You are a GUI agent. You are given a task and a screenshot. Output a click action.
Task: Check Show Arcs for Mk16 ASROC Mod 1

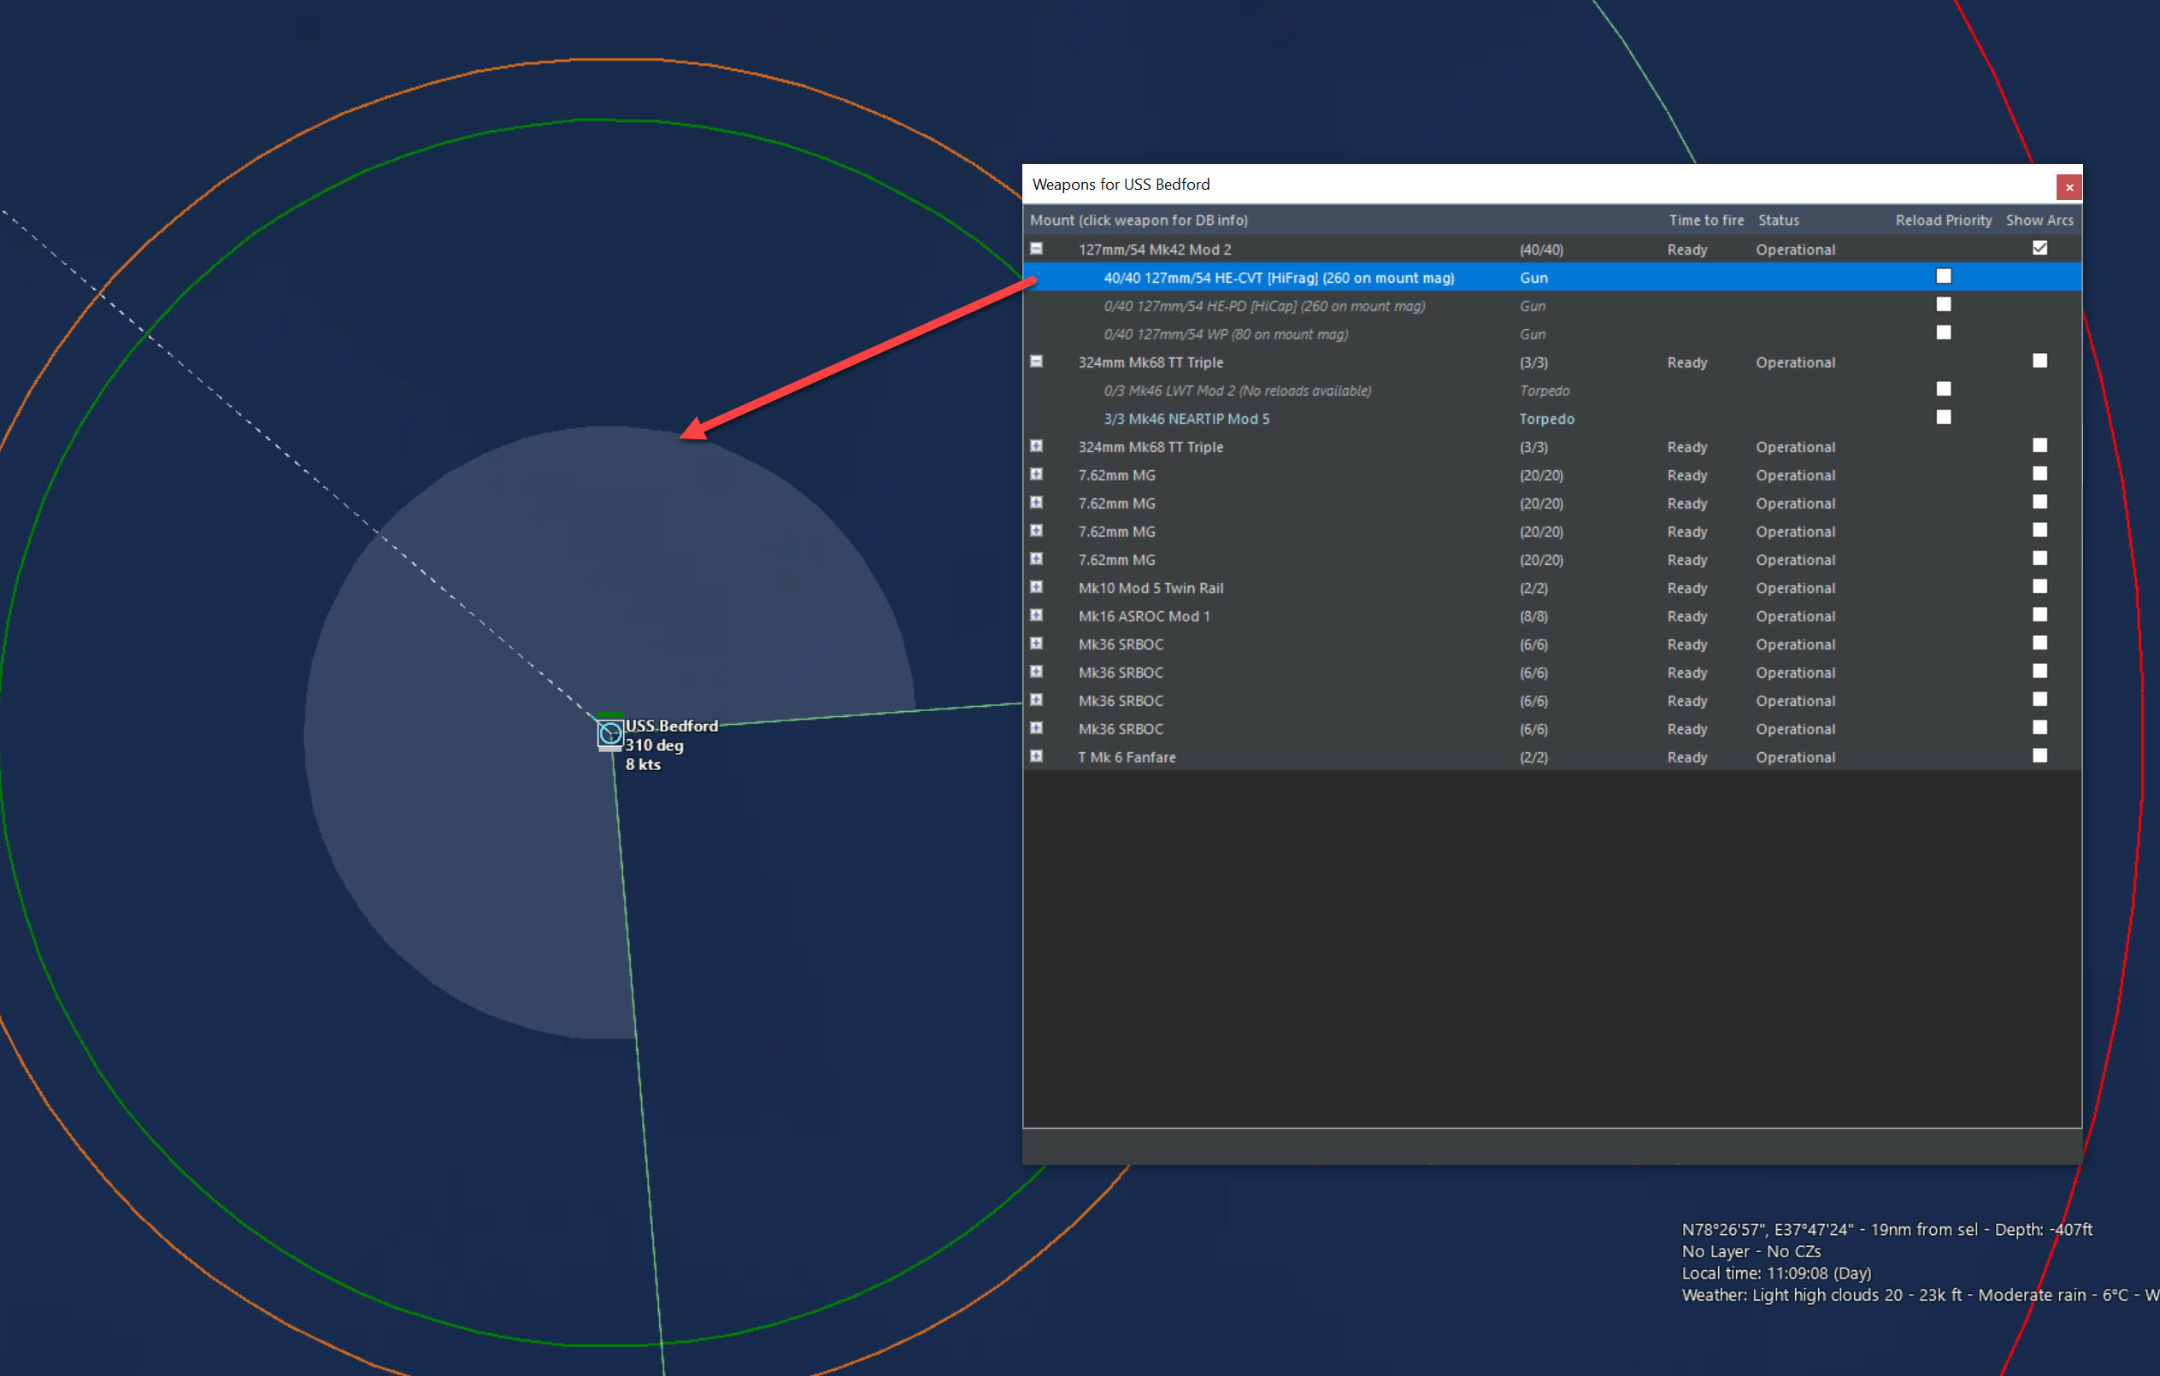(2039, 615)
